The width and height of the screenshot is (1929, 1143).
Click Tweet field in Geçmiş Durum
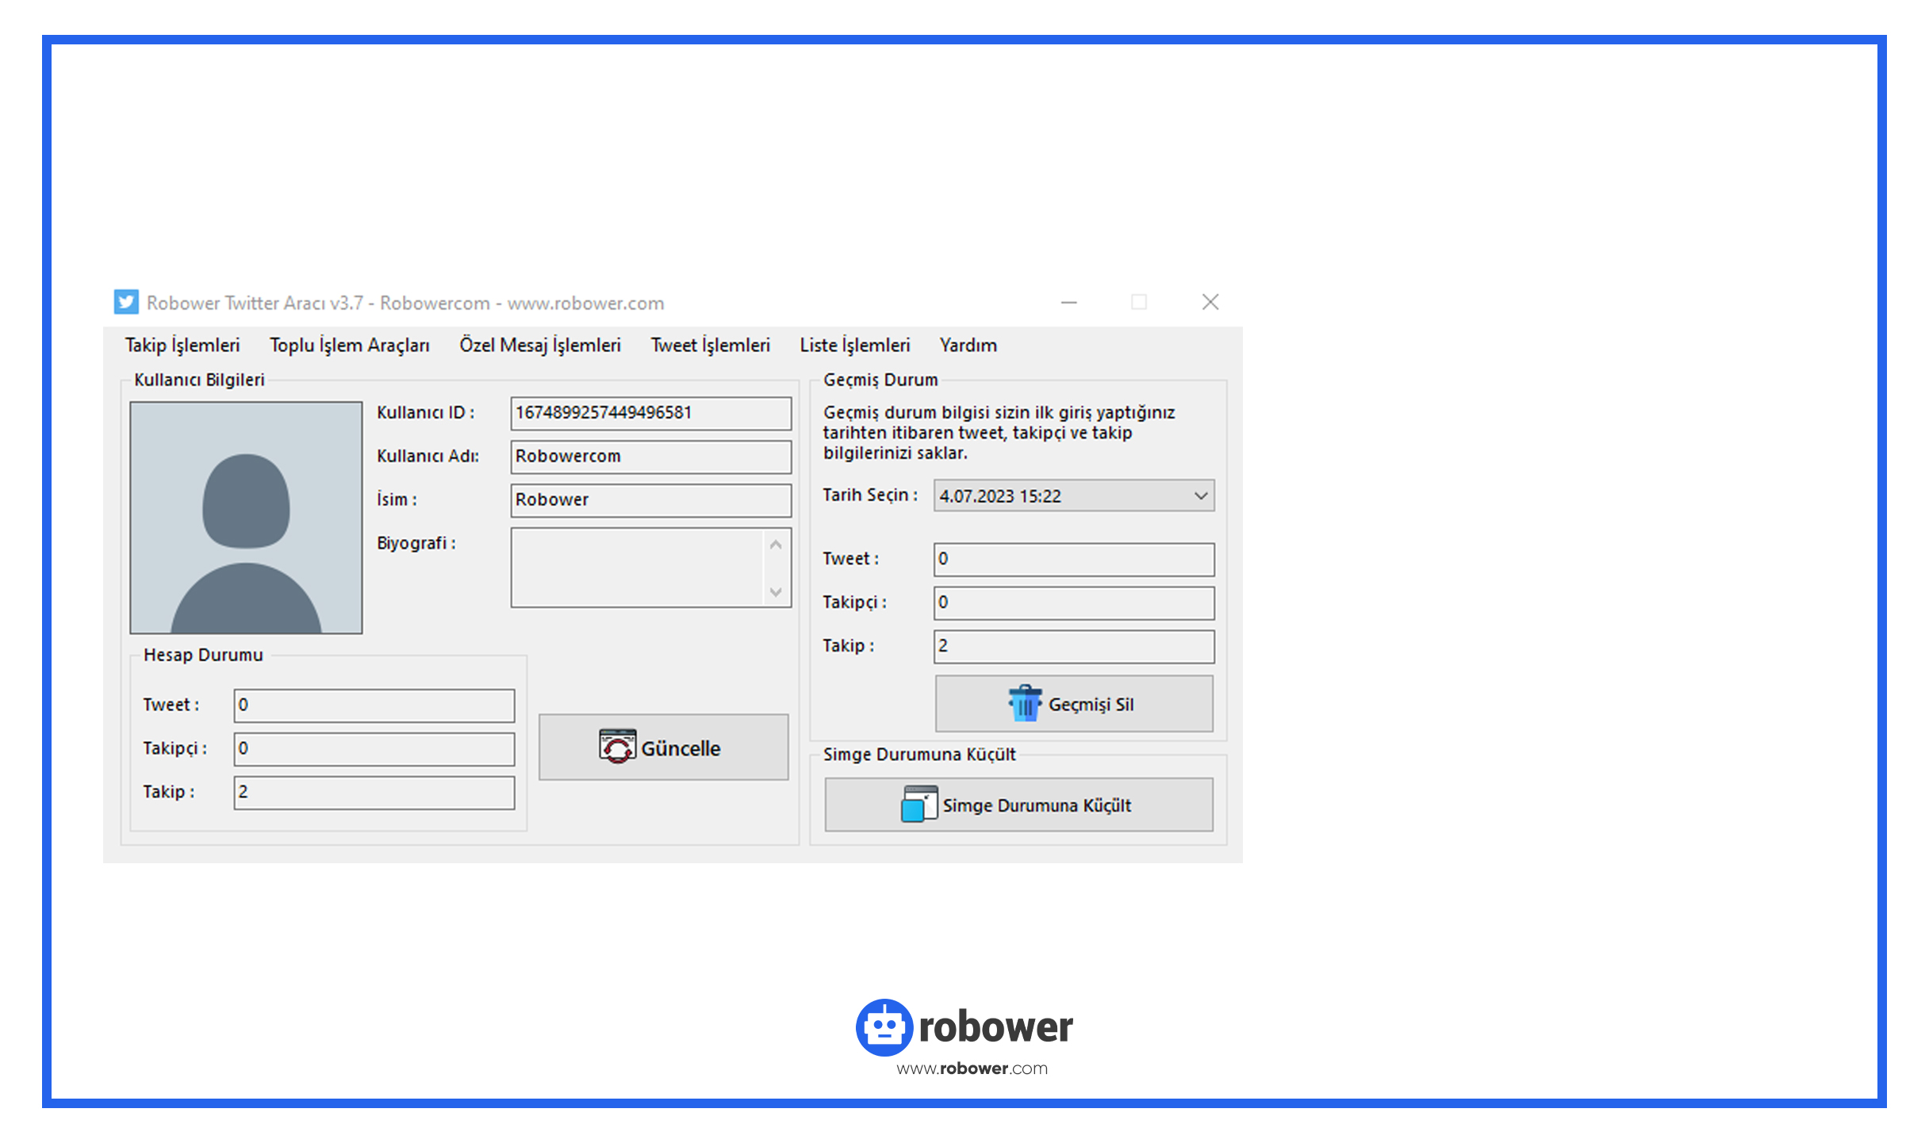(x=1074, y=560)
